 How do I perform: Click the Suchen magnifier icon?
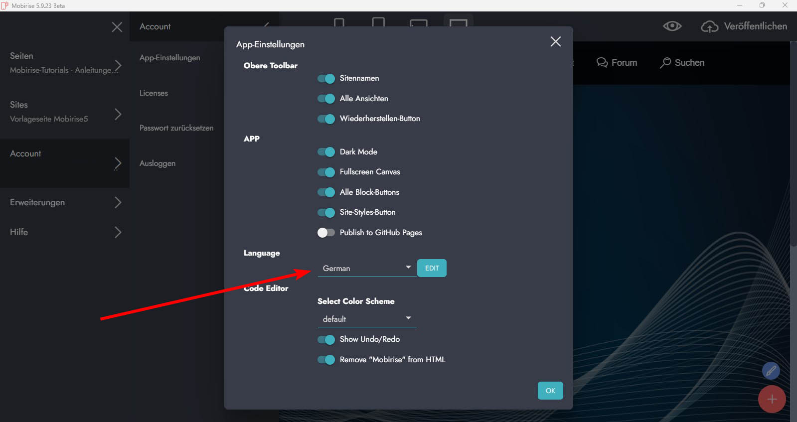point(665,63)
